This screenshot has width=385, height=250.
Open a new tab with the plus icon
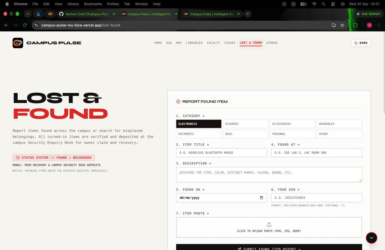(248, 14)
